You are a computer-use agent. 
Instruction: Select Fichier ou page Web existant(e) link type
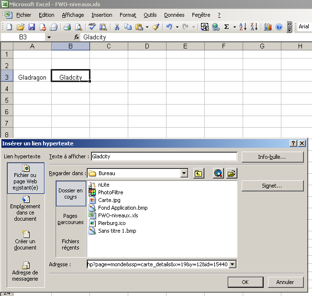pos(25,178)
